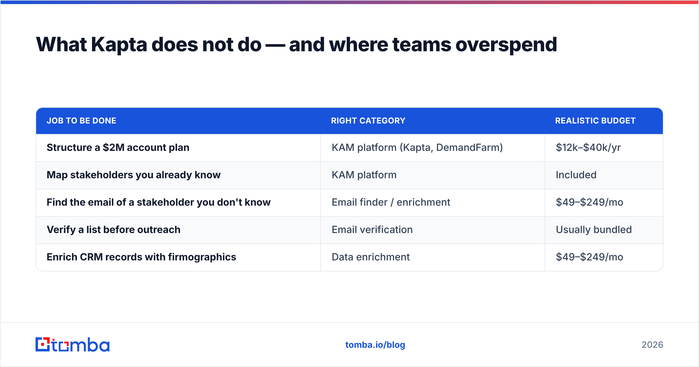Image resolution: width=699 pixels, height=367 pixels.
Task: Select the slide title about Kapta overspend
Action: [296, 45]
